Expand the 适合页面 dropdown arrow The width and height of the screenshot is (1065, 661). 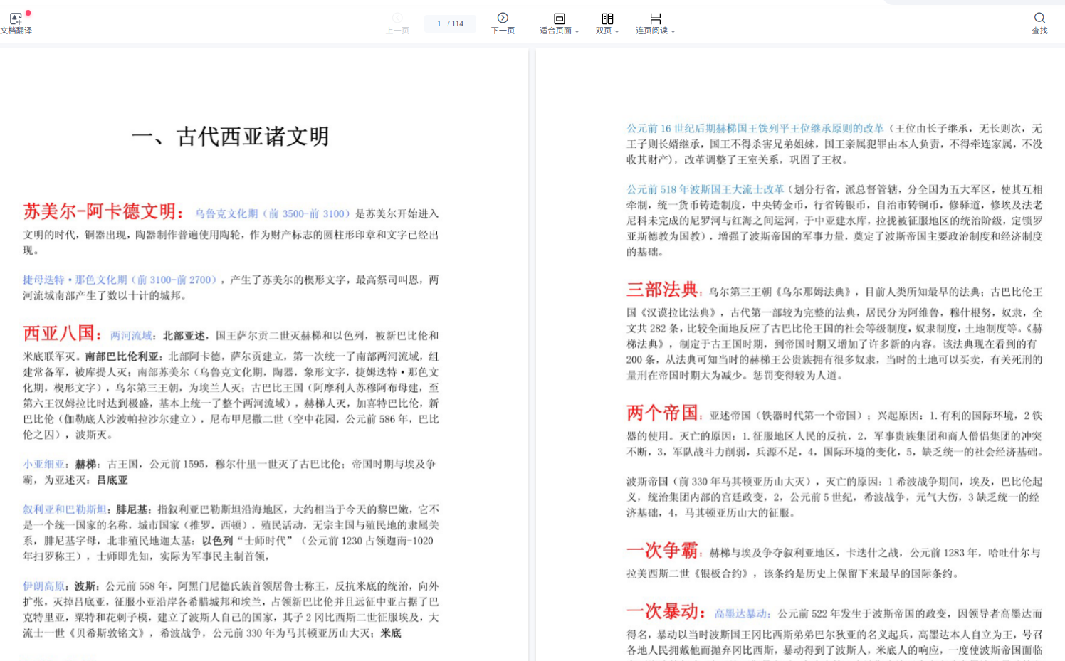[x=577, y=31]
